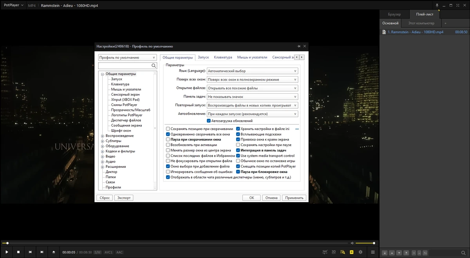
Task: Open the Язык (Language) dropdown
Action: pyautogui.click(x=252, y=71)
